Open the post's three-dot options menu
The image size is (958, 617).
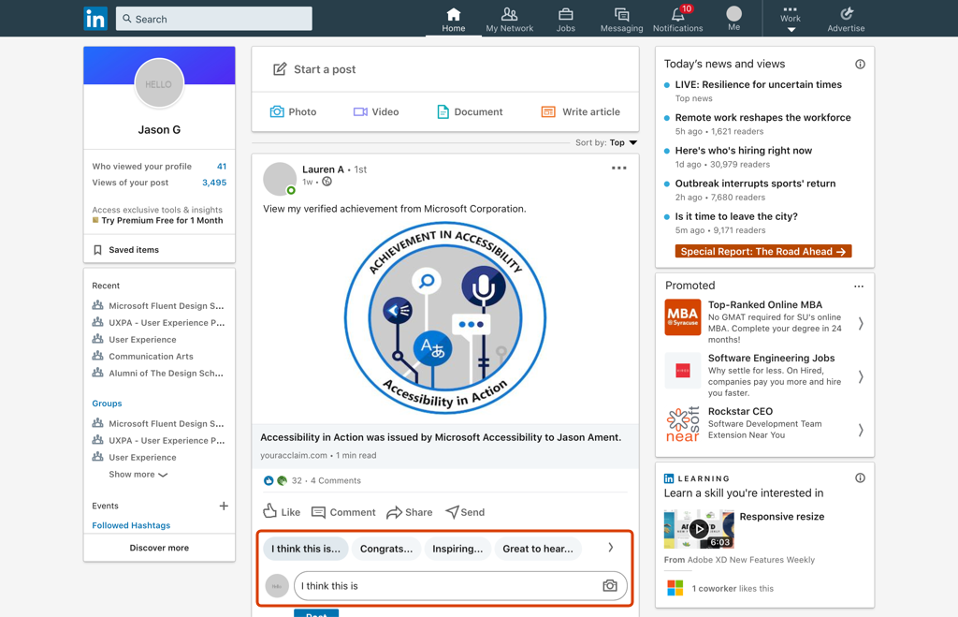(x=618, y=169)
